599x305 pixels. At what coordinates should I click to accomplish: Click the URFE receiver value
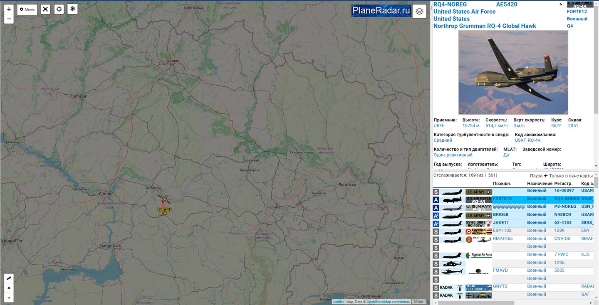[439, 125]
